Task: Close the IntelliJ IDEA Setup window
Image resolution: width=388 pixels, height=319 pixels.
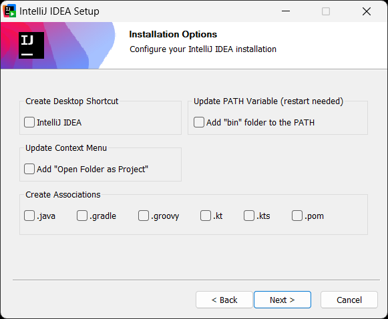Action: click(x=367, y=11)
